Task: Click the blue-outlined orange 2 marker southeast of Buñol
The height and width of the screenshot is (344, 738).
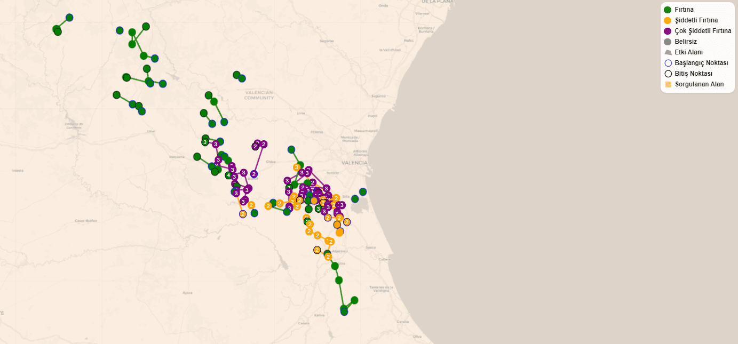Action: click(x=243, y=214)
